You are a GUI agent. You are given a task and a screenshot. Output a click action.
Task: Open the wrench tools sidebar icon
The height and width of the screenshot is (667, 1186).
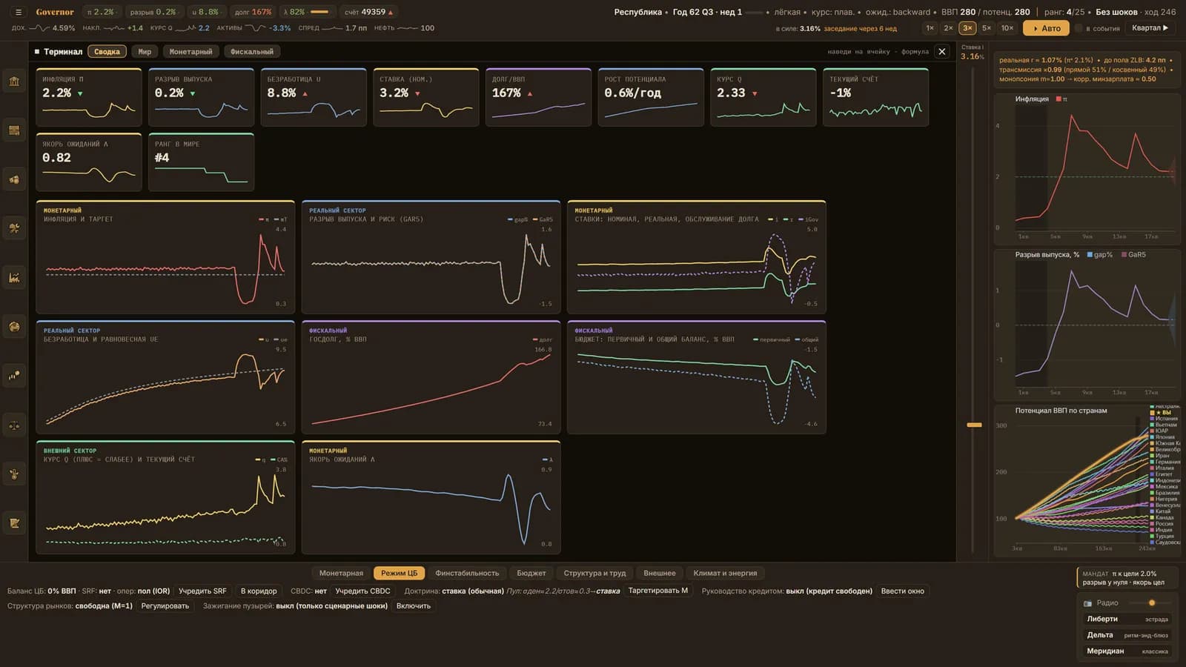coord(14,228)
